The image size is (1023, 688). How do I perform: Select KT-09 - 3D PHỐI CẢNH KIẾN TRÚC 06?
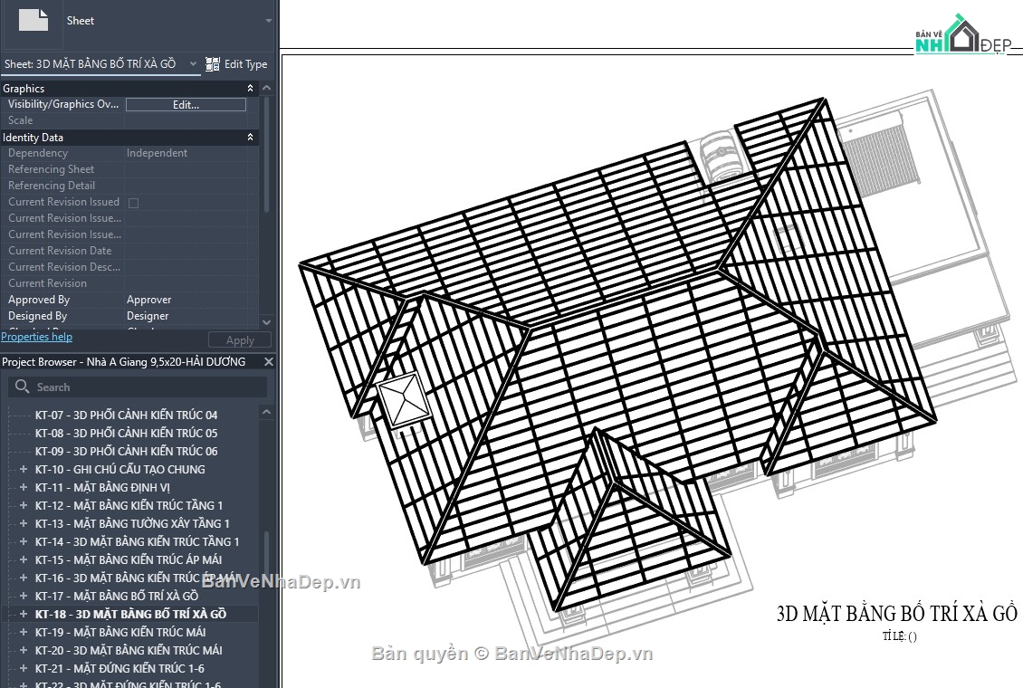tap(126, 452)
